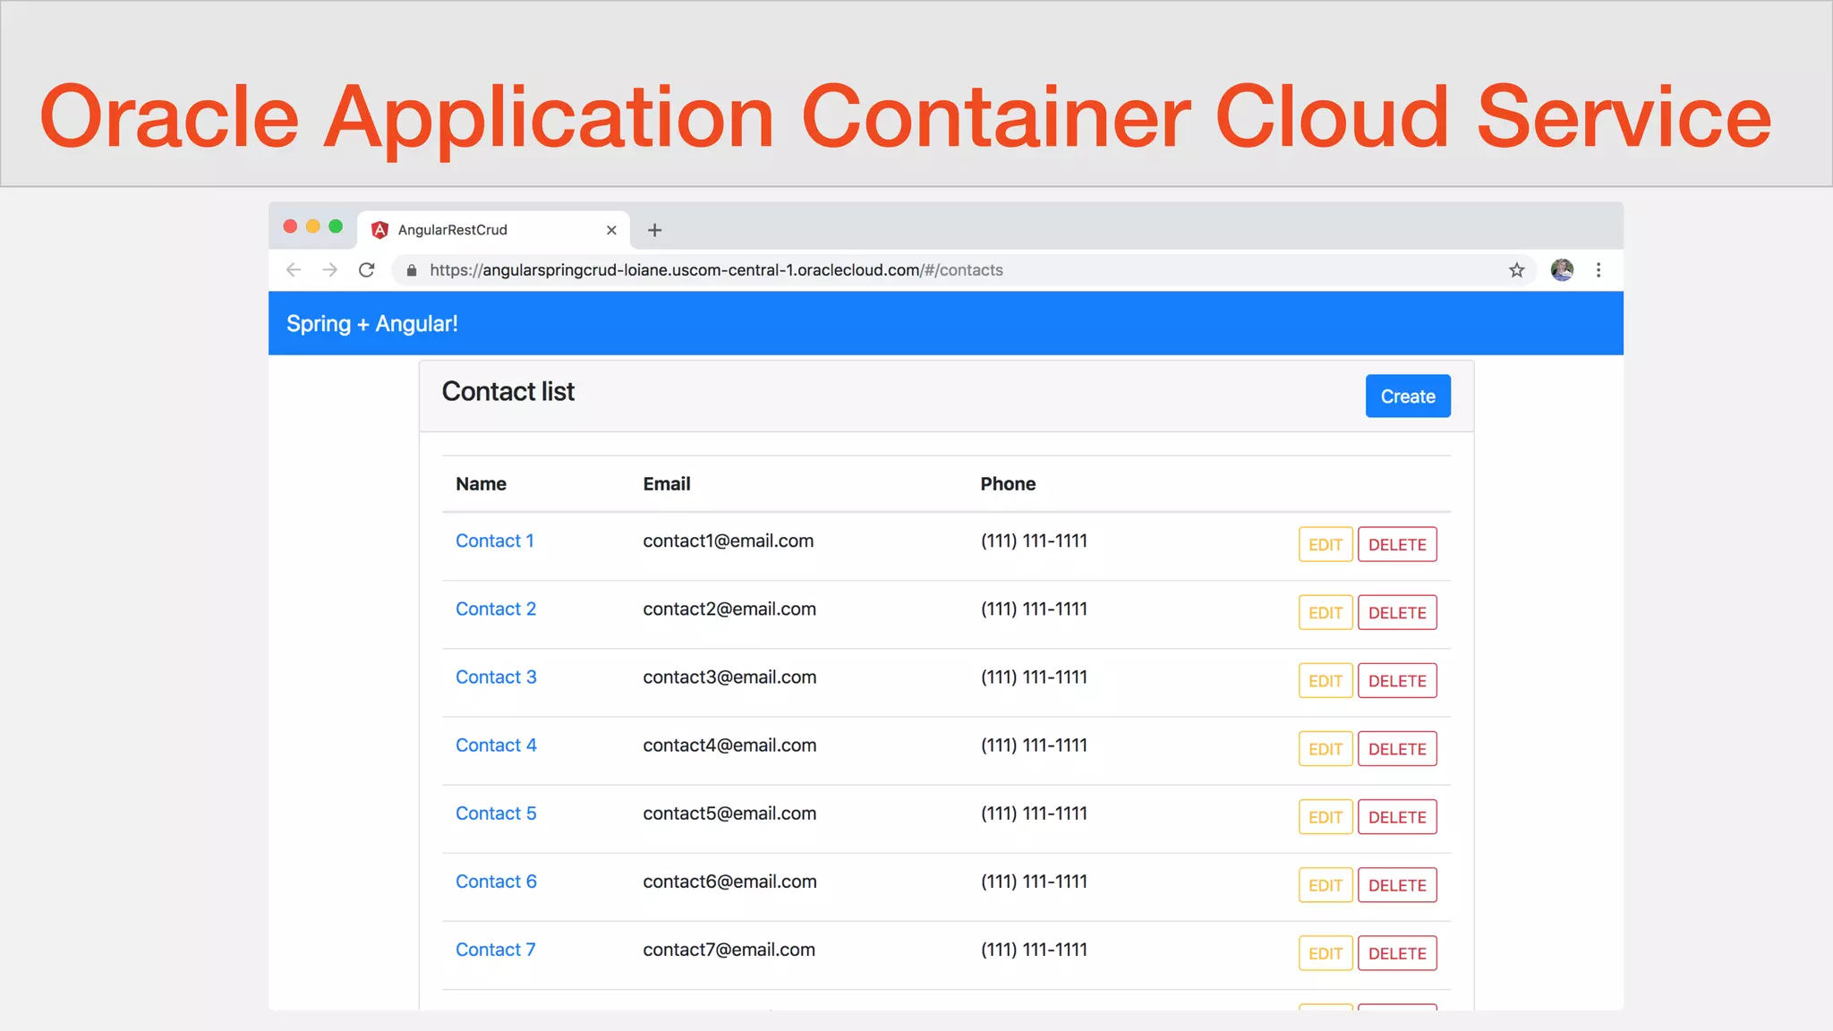Select contact6@email.com cell
The height and width of the screenshot is (1031, 1833).
[729, 881]
